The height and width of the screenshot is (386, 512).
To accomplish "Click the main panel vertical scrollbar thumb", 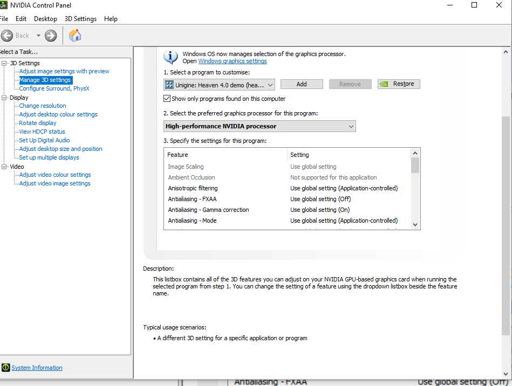I will tap(506, 225).
